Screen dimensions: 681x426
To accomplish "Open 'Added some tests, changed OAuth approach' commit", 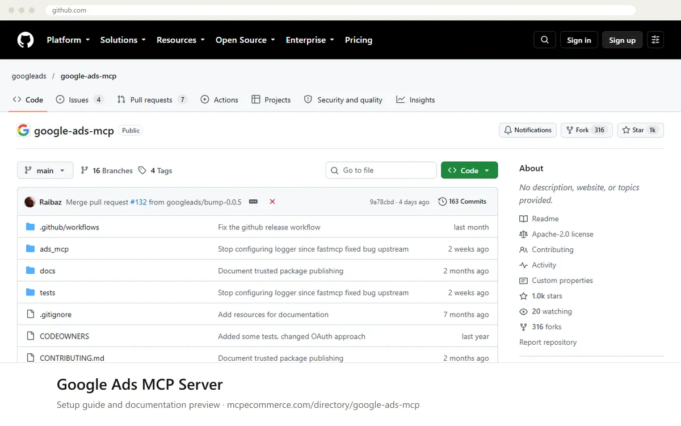I will (292, 336).
